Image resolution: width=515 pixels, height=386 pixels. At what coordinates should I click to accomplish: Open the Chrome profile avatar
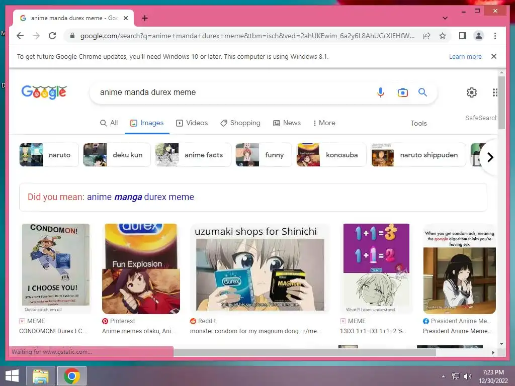[x=479, y=36]
